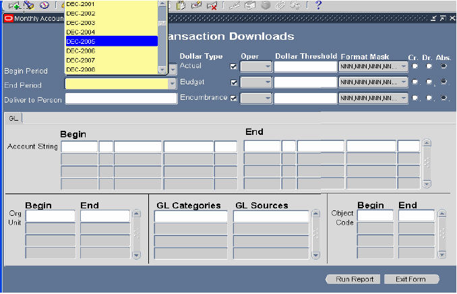Click the Exit Form button

pos(417,279)
